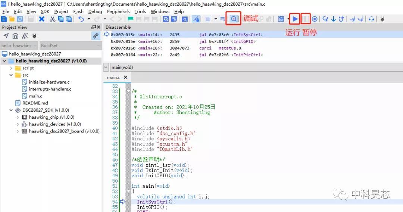
Task: Close the main.c tab
Action: [x=125, y=77]
